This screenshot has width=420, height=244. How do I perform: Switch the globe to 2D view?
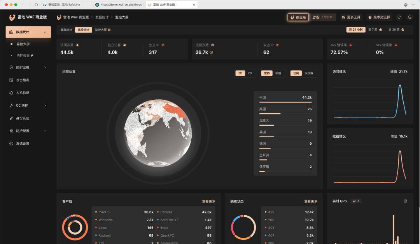click(x=250, y=73)
